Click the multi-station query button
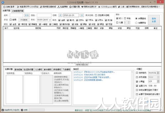Viewport: 165px width, 113px height. [x=24, y=20]
